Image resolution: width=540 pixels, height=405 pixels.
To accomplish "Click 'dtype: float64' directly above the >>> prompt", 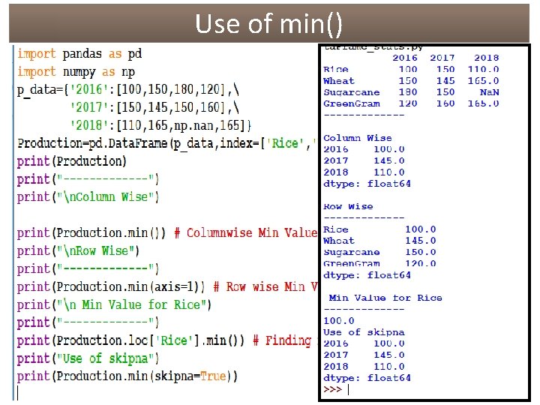I will pos(367,378).
